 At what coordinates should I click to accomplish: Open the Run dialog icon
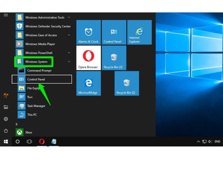21,97
